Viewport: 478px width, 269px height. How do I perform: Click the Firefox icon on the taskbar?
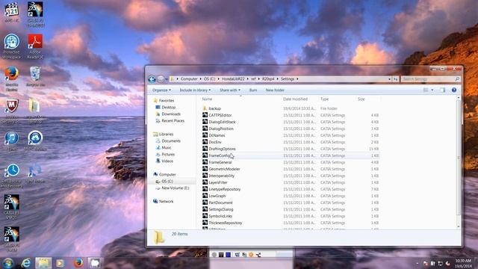click(x=78, y=262)
